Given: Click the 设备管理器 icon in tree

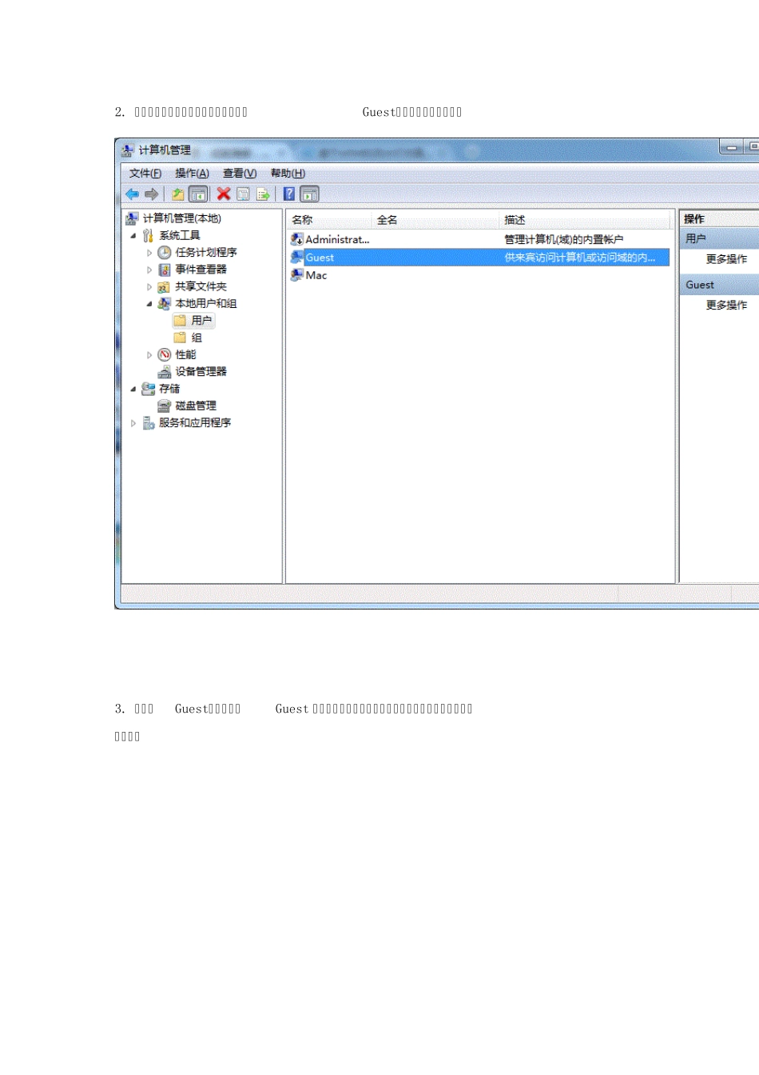Looking at the screenshot, I should pos(165,371).
